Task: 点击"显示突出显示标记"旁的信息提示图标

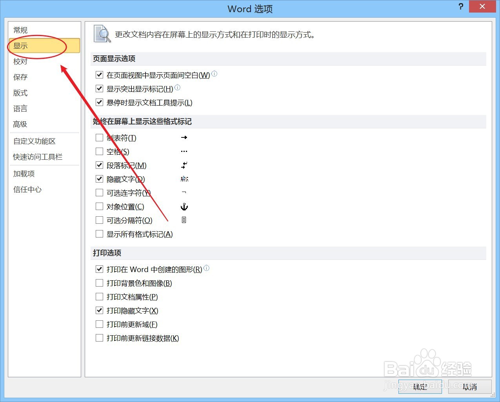Action: [177, 88]
